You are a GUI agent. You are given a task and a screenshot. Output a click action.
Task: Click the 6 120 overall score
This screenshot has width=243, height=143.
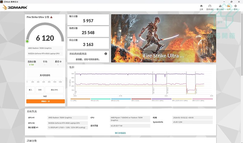pyautogui.click(x=45, y=38)
